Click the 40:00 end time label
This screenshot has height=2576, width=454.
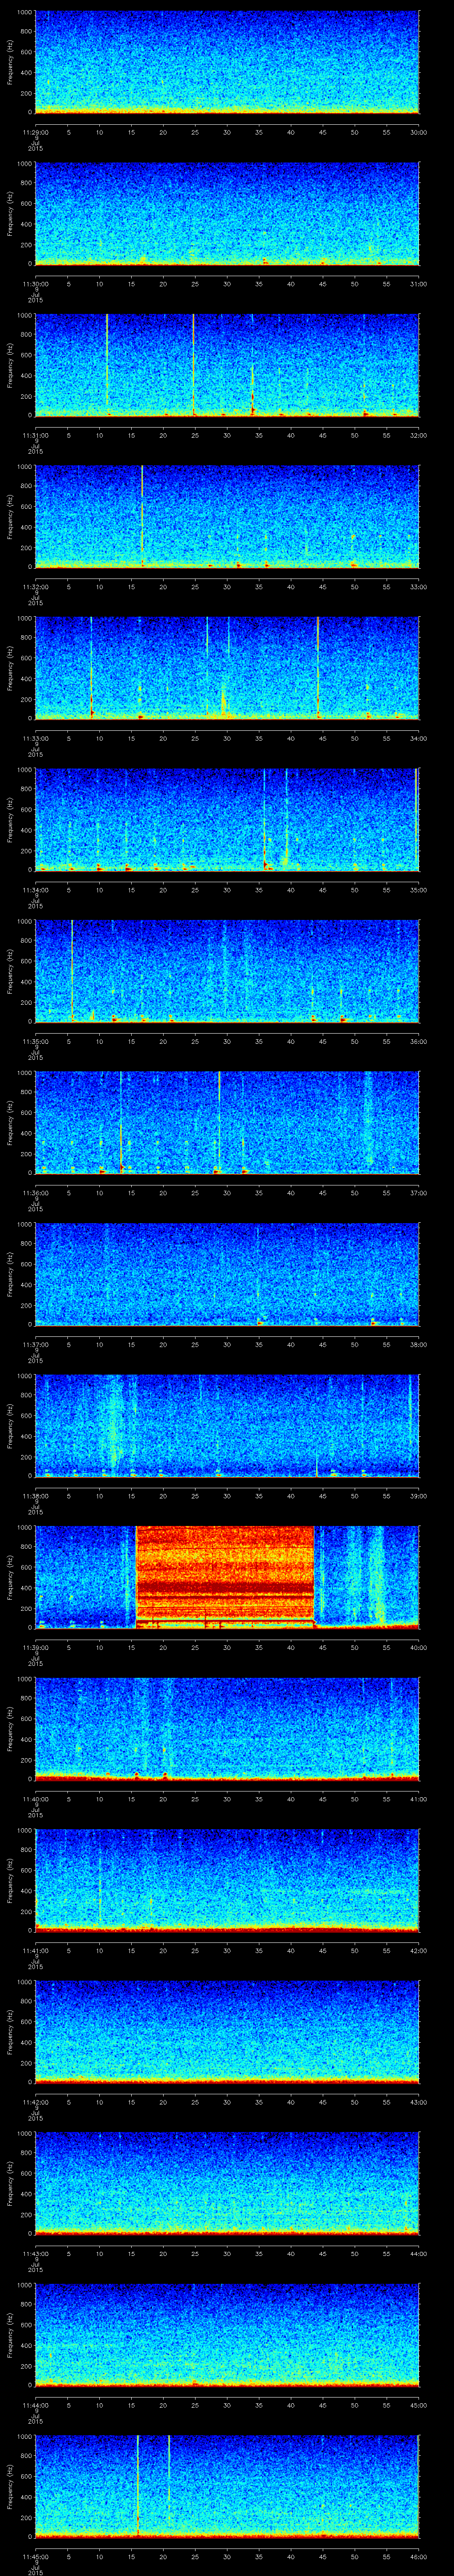coord(418,1647)
